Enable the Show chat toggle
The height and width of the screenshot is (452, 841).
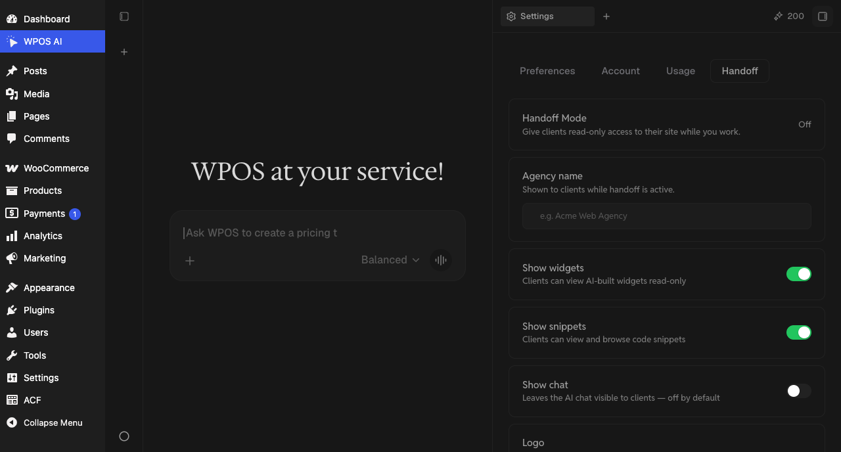(x=799, y=391)
